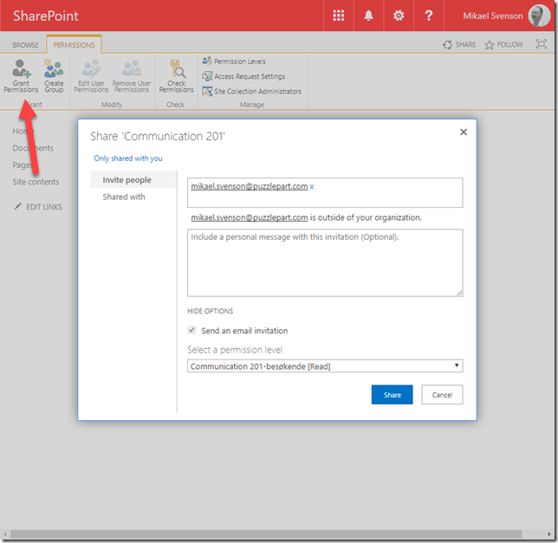Click the FOLLOW star action
The image size is (558, 543).
(x=503, y=44)
